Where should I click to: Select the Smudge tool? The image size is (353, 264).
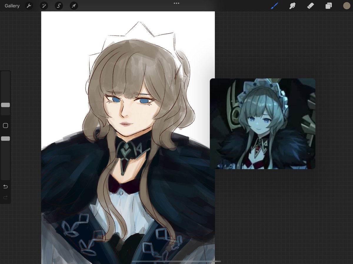[x=292, y=6]
